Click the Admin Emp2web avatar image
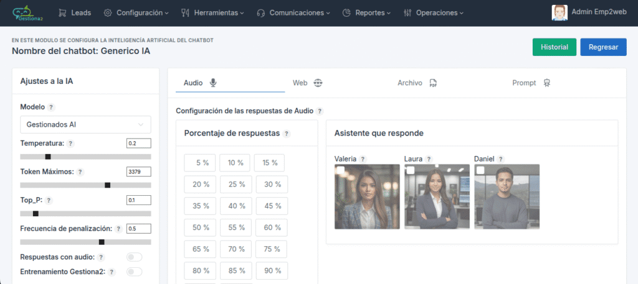638x284 pixels. [559, 12]
